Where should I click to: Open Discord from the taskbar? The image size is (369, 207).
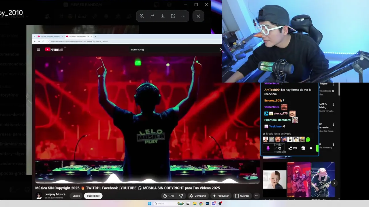(214, 204)
